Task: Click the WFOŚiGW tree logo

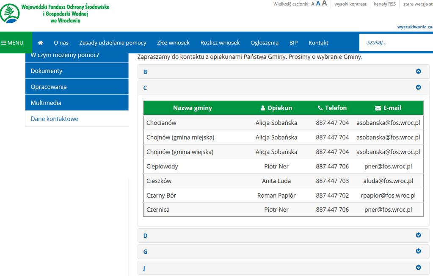Action: pos(10,13)
